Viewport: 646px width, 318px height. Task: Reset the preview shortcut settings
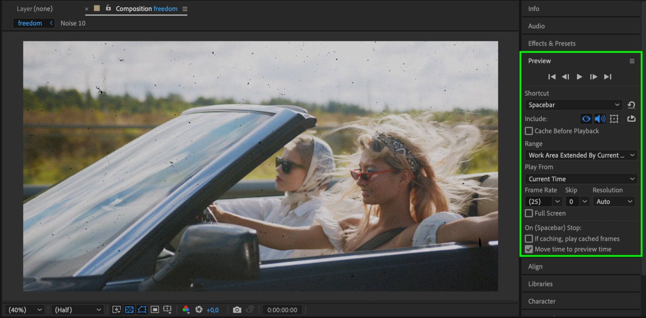631,105
